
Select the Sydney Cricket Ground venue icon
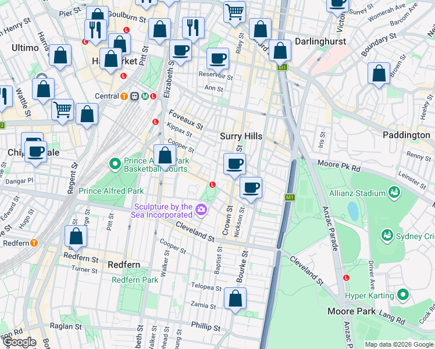click(387, 235)
